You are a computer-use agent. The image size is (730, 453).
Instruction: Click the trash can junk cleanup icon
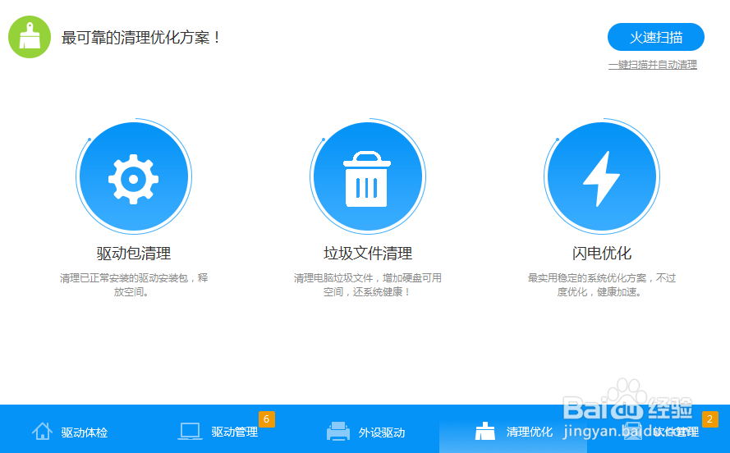[366, 177]
